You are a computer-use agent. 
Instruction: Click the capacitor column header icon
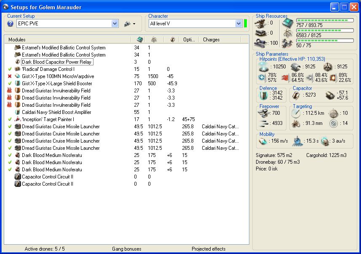pyautogui.click(x=172, y=39)
